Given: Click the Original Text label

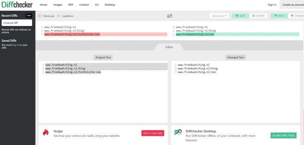Looking at the screenshot, I should pos(103,57).
